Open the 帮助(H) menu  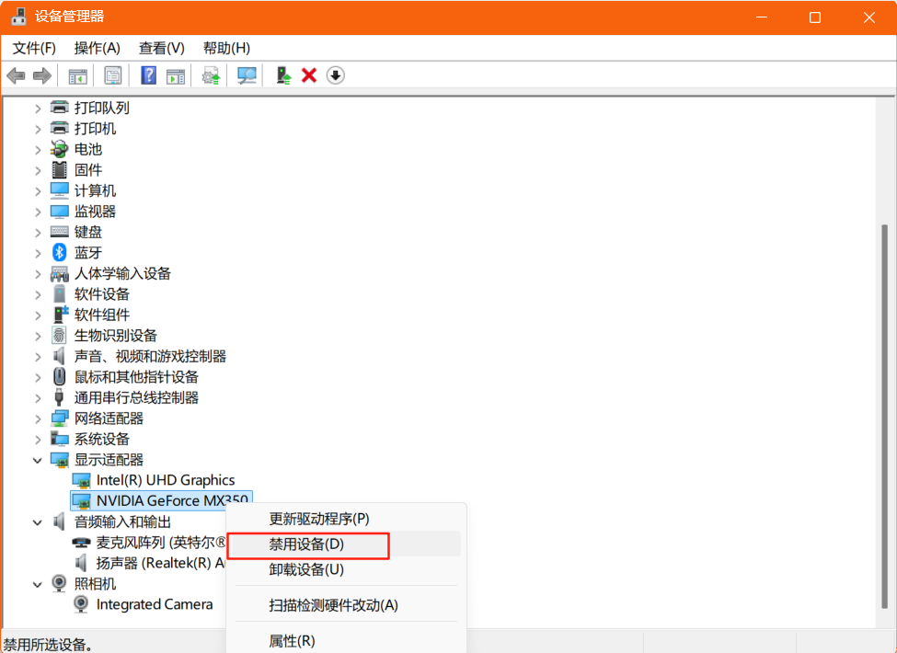[x=226, y=48]
